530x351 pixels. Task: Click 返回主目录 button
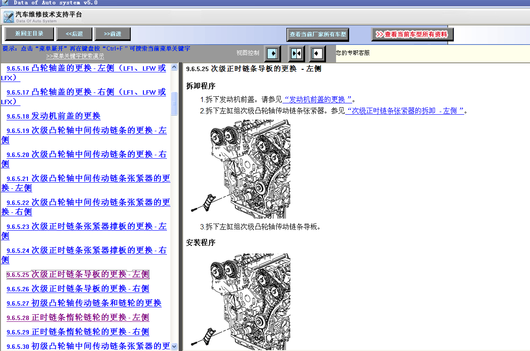click(x=30, y=34)
